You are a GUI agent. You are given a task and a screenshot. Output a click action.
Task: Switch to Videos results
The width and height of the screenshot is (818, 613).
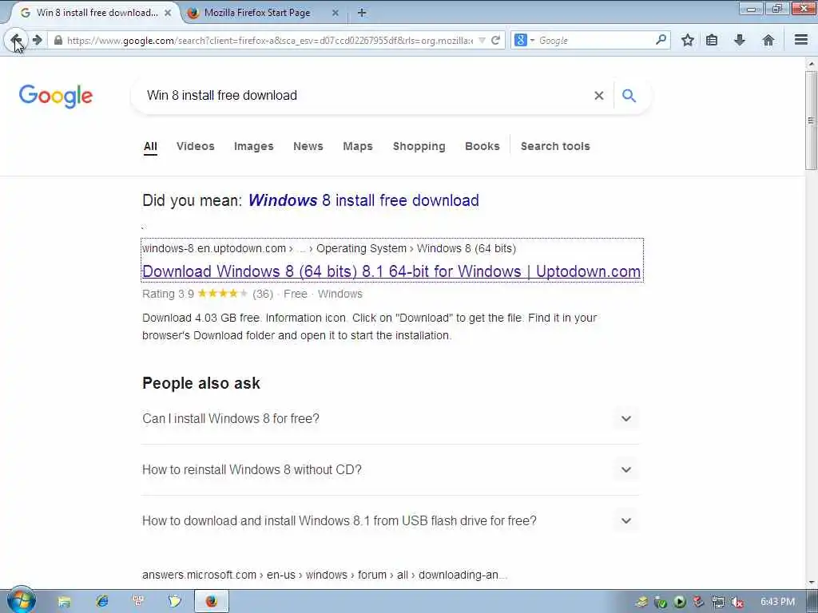click(195, 147)
